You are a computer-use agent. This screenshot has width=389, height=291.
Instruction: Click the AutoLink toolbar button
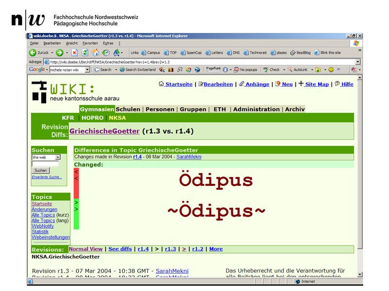(x=297, y=70)
